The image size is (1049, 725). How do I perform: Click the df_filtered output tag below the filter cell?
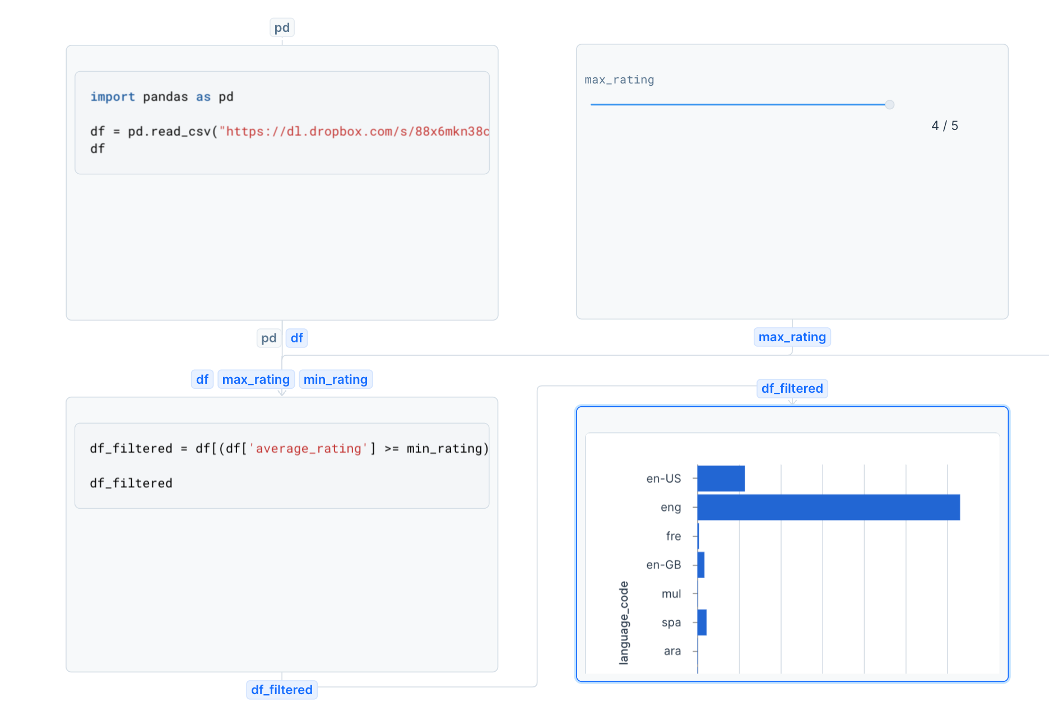click(x=281, y=690)
